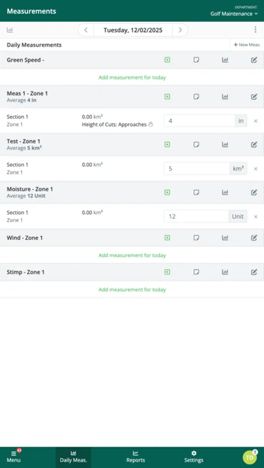Add measurement for today under Wind
This screenshot has width=264, height=468.
(132, 255)
